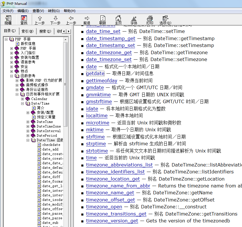Screen dimensions: 242x227
Task: Open the 转到(G) menu
Action: point(54,11)
